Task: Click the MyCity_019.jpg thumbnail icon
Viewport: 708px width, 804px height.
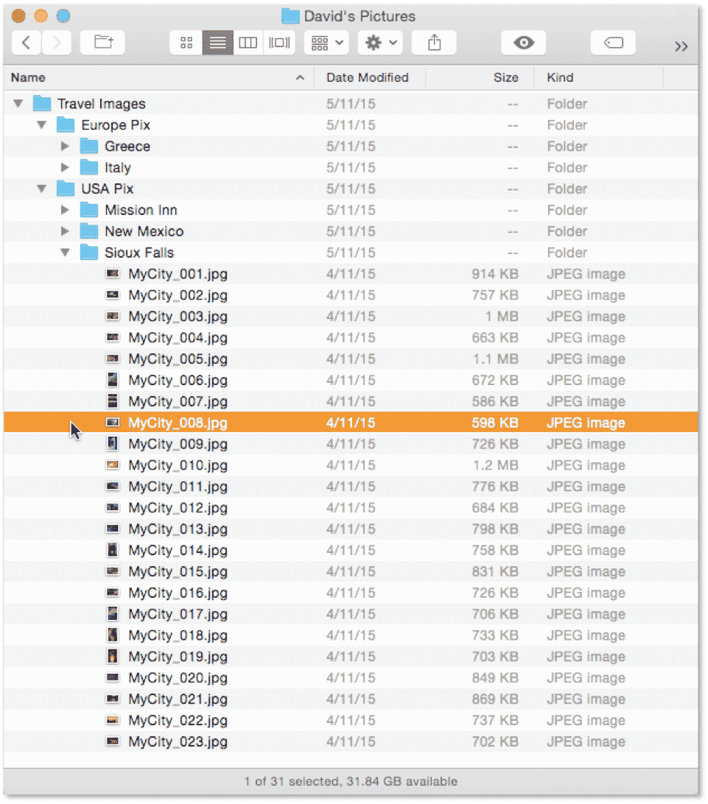Action: tap(113, 656)
